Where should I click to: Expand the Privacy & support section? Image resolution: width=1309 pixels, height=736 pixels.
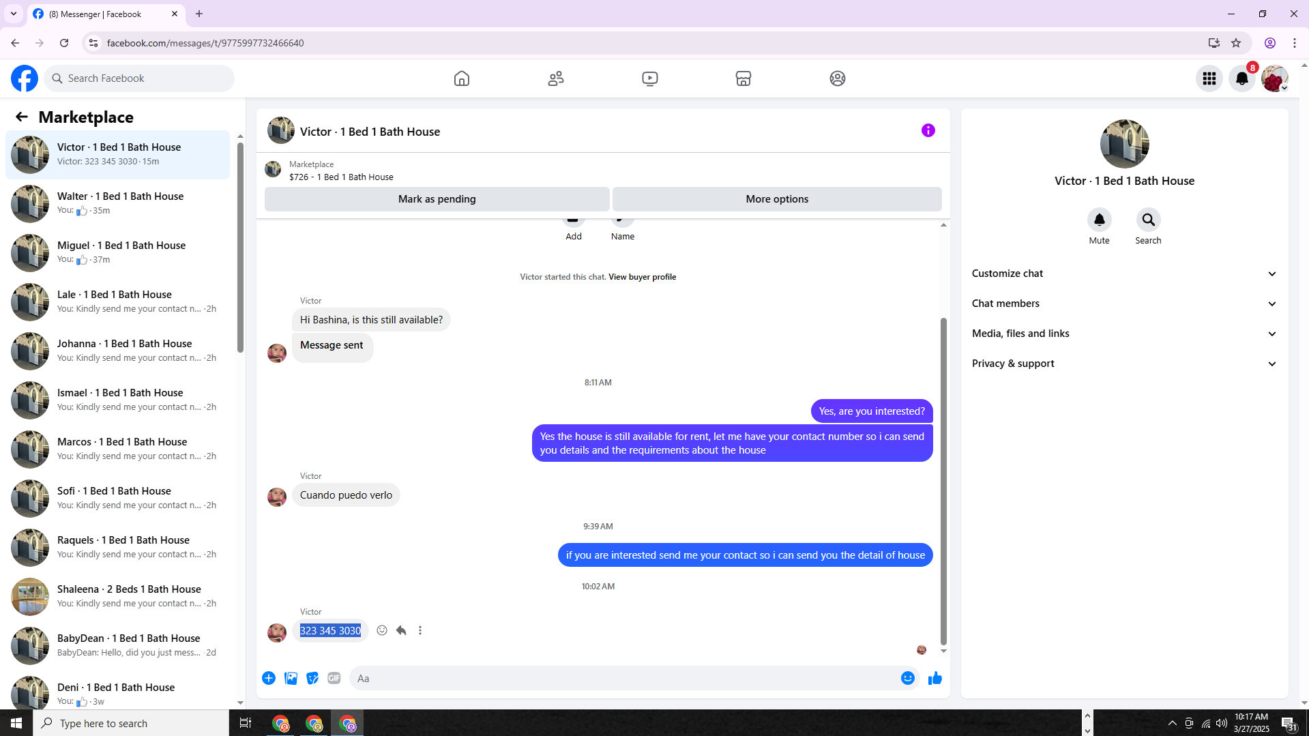tap(1124, 364)
